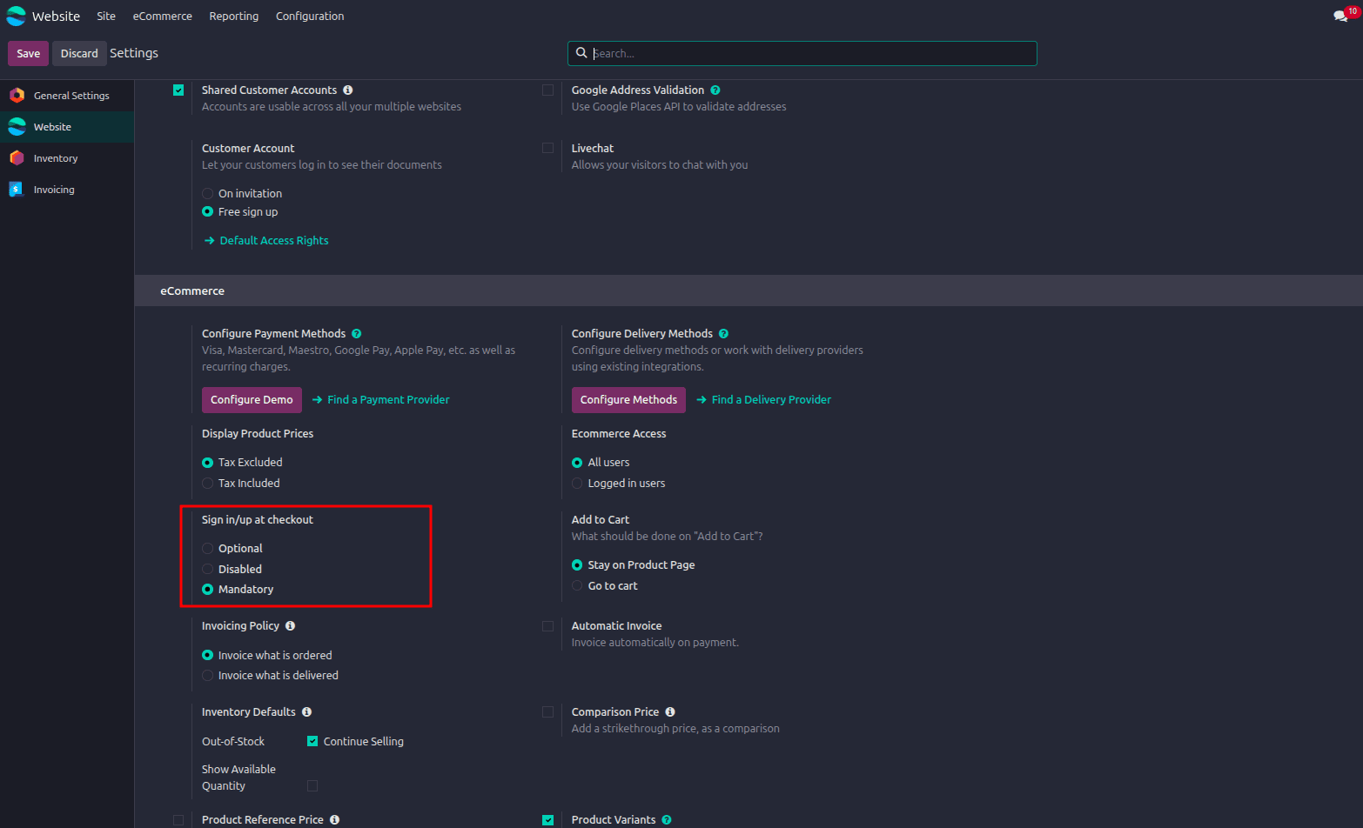Click Configure Demo button
The height and width of the screenshot is (828, 1363).
tap(252, 399)
